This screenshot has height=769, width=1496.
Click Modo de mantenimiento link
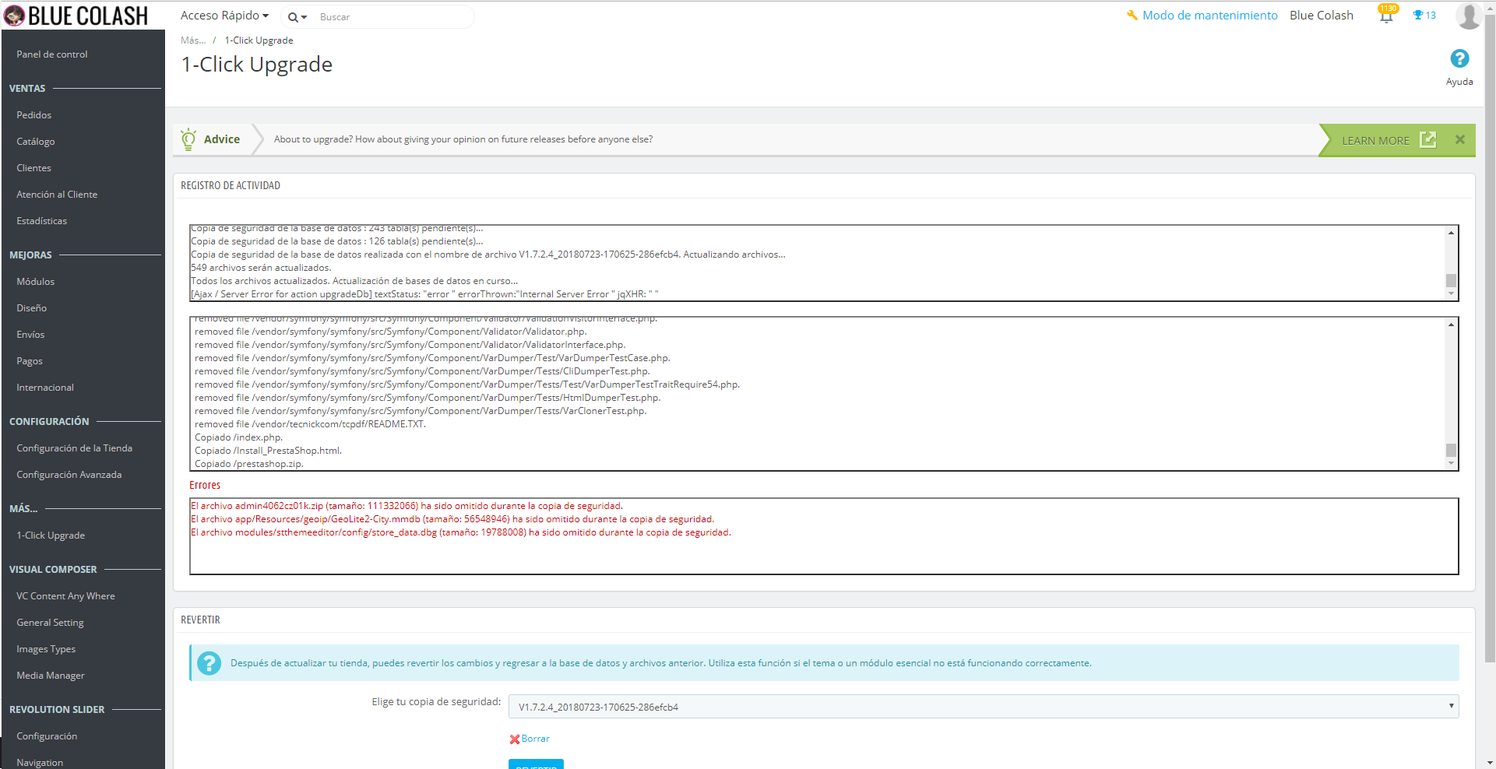pos(1209,16)
